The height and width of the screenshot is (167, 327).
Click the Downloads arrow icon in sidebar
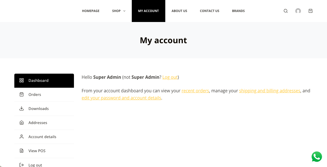coord(22,109)
